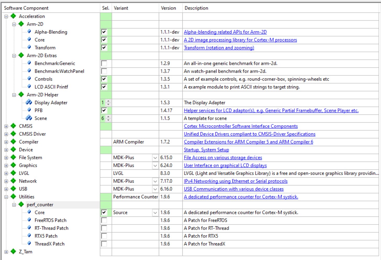Click the CMSIS green diamond icon
381x260 pixels.
pyautogui.click(x=13, y=126)
